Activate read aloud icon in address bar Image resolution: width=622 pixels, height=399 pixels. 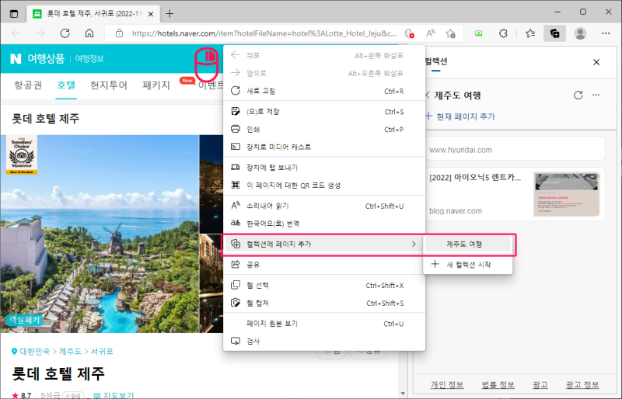(x=431, y=33)
